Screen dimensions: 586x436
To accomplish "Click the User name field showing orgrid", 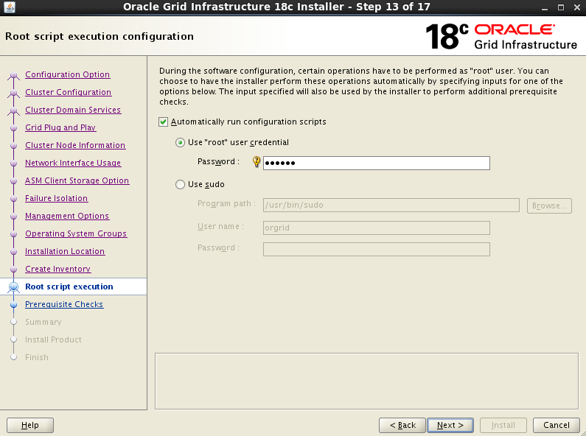I will coord(377,228).
